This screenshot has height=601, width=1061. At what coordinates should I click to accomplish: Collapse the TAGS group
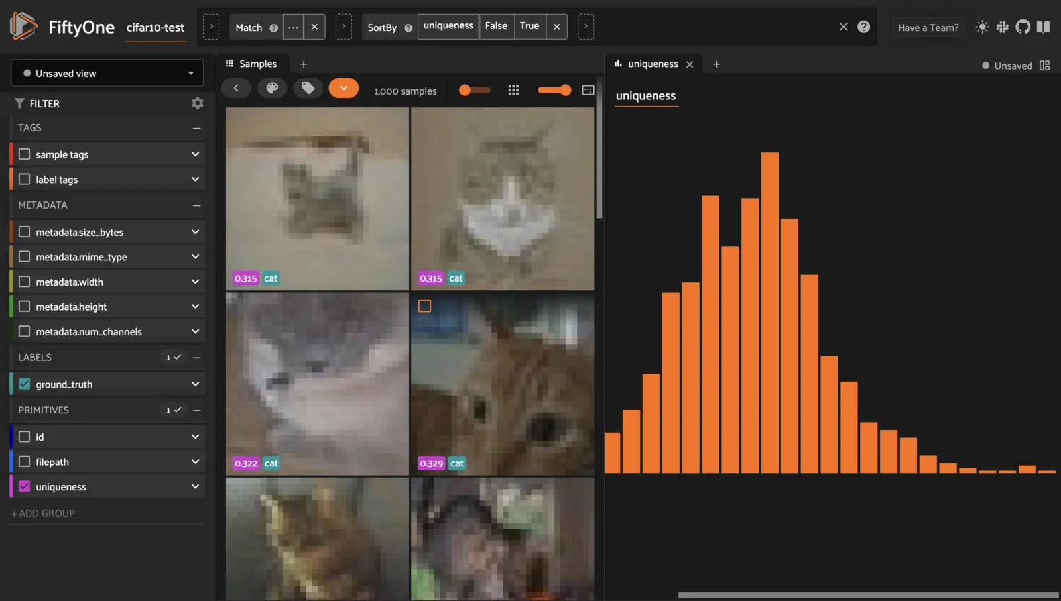196,128
